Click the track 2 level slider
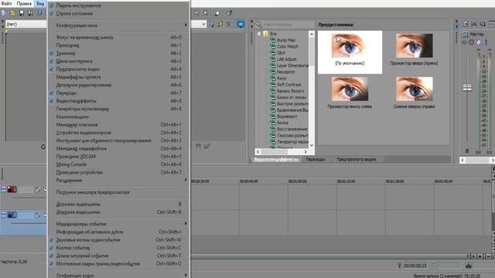 [29, 223]
